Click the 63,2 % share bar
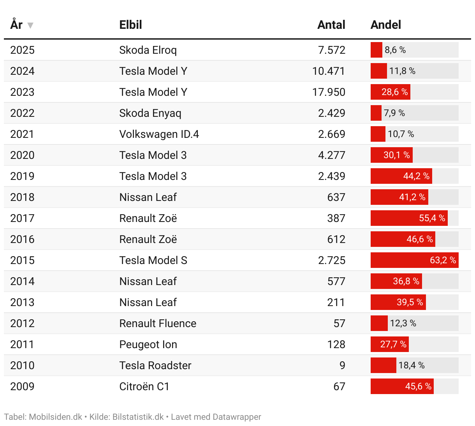Screen dimensions: 475x426 414,260
